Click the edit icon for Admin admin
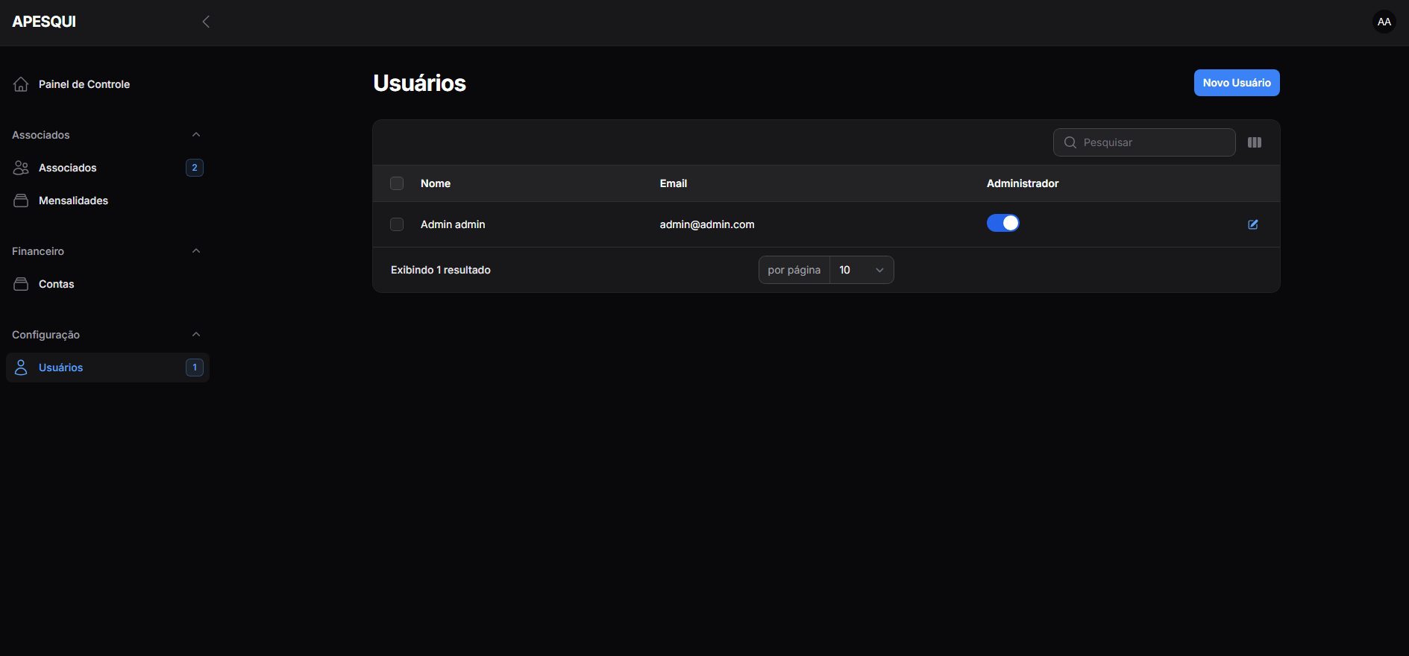This screenshot has width=1409, height=656. 1252,224
